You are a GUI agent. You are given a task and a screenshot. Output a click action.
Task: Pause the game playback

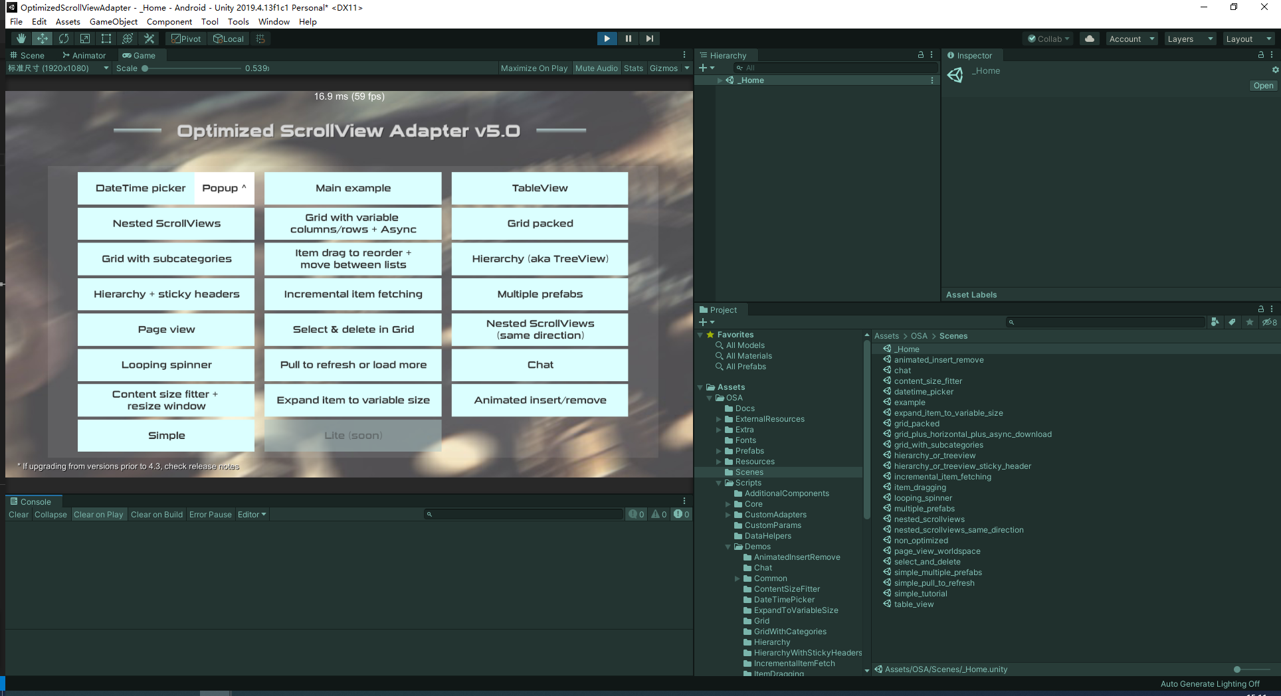click(628, 39)
